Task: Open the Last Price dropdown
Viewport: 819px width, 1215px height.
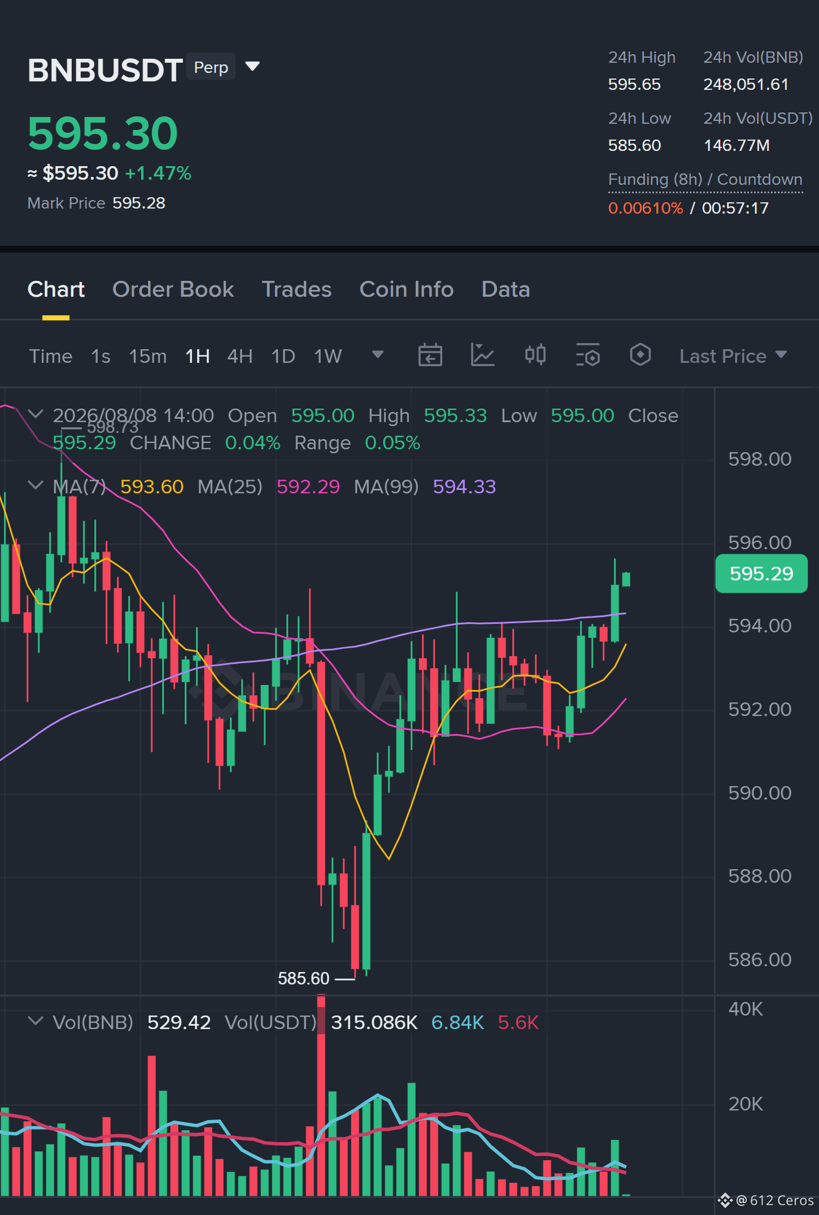Action: (733, 356)
